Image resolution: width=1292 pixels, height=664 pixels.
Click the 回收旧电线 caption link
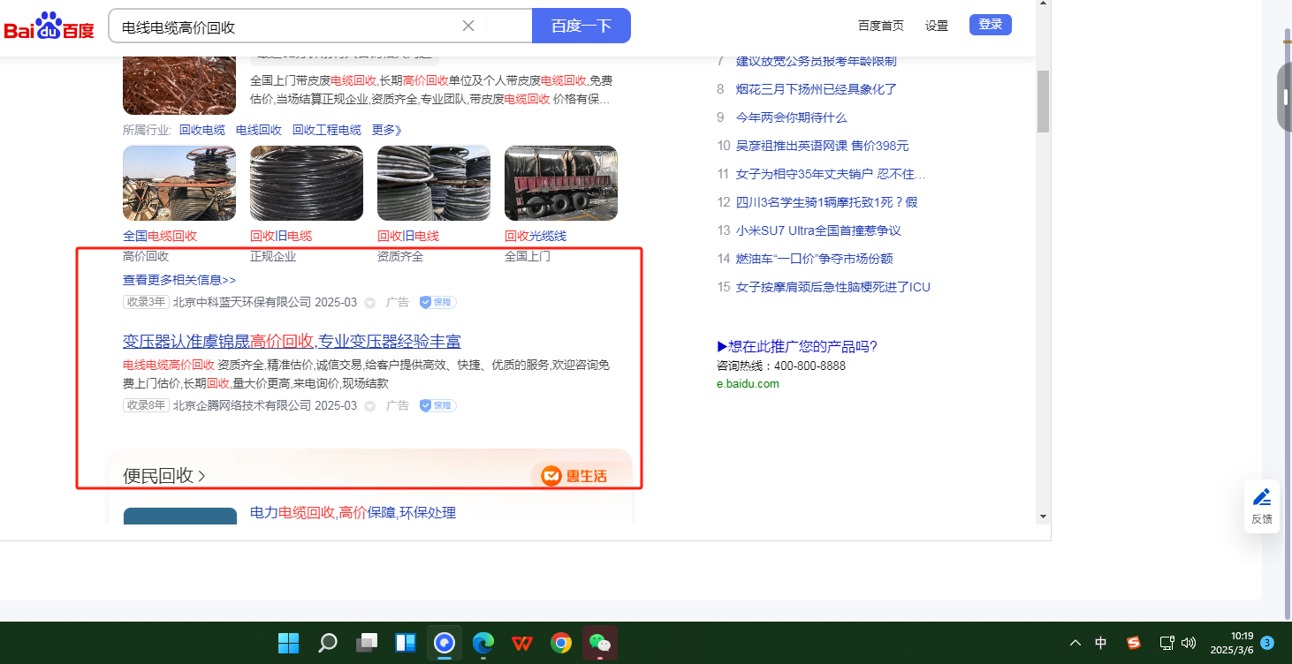click(408, 236)
